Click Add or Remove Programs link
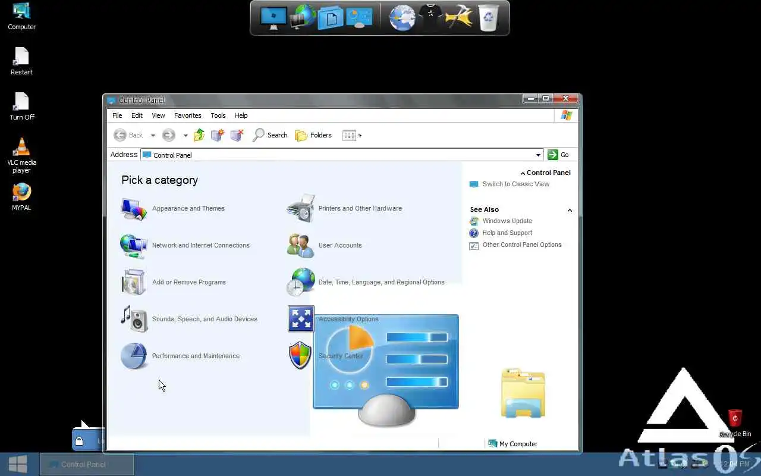Image resolution: width=761 pixels, height=476 pixels. (188, 282)
